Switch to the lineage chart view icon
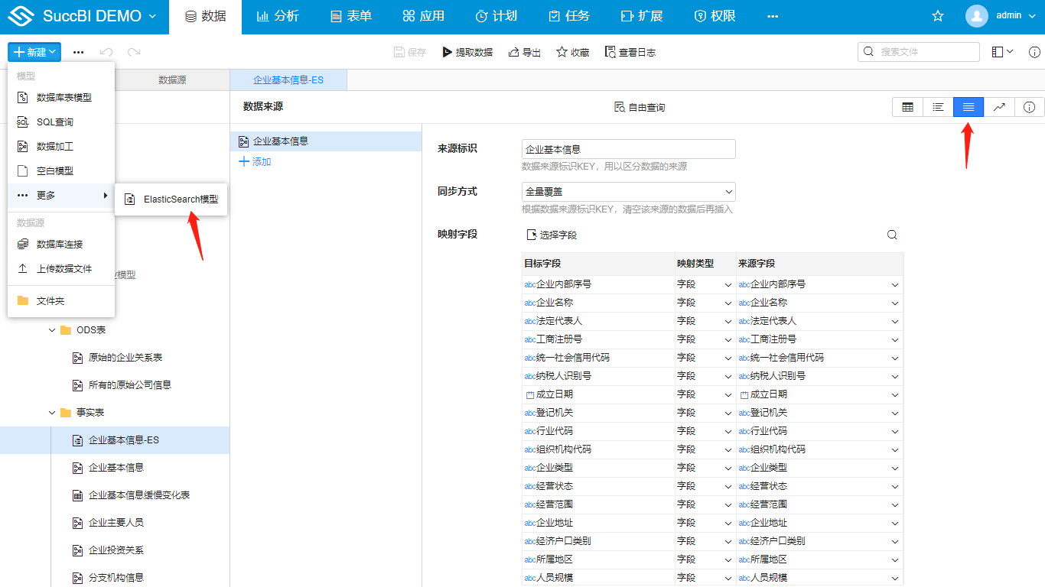Viewport: 1045px width, 587px height. 999,108
